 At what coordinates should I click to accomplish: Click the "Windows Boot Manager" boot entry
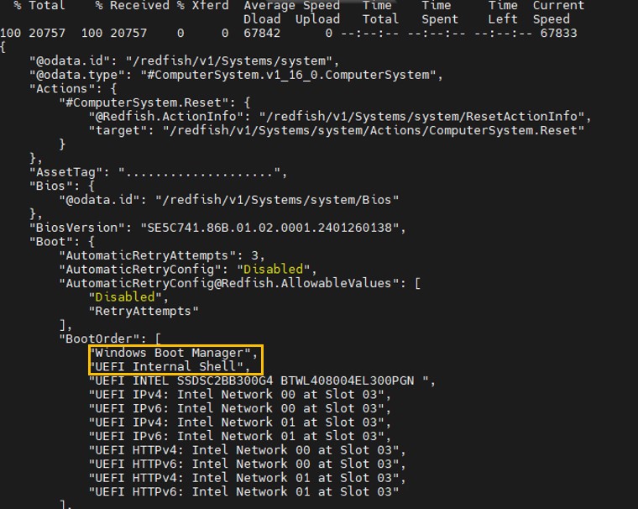[x=173, y=353]
